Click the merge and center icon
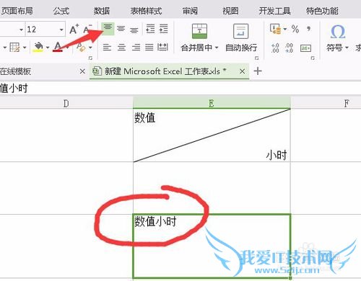Screen dimensions: 361x281 pyautogui.click(x=199, y=31)
